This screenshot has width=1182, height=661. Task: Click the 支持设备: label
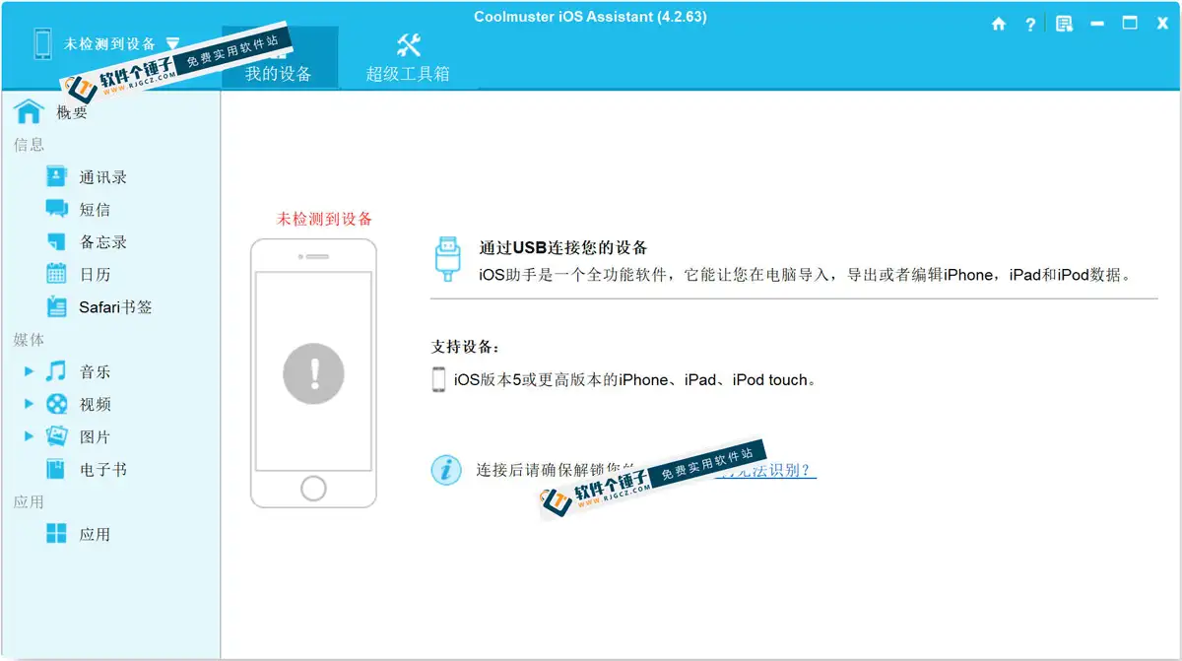coord(465,347)
